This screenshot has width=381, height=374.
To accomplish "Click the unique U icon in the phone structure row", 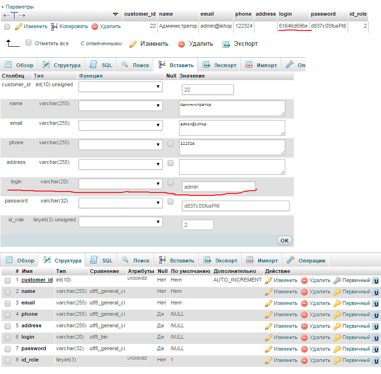I will (376, 315).
